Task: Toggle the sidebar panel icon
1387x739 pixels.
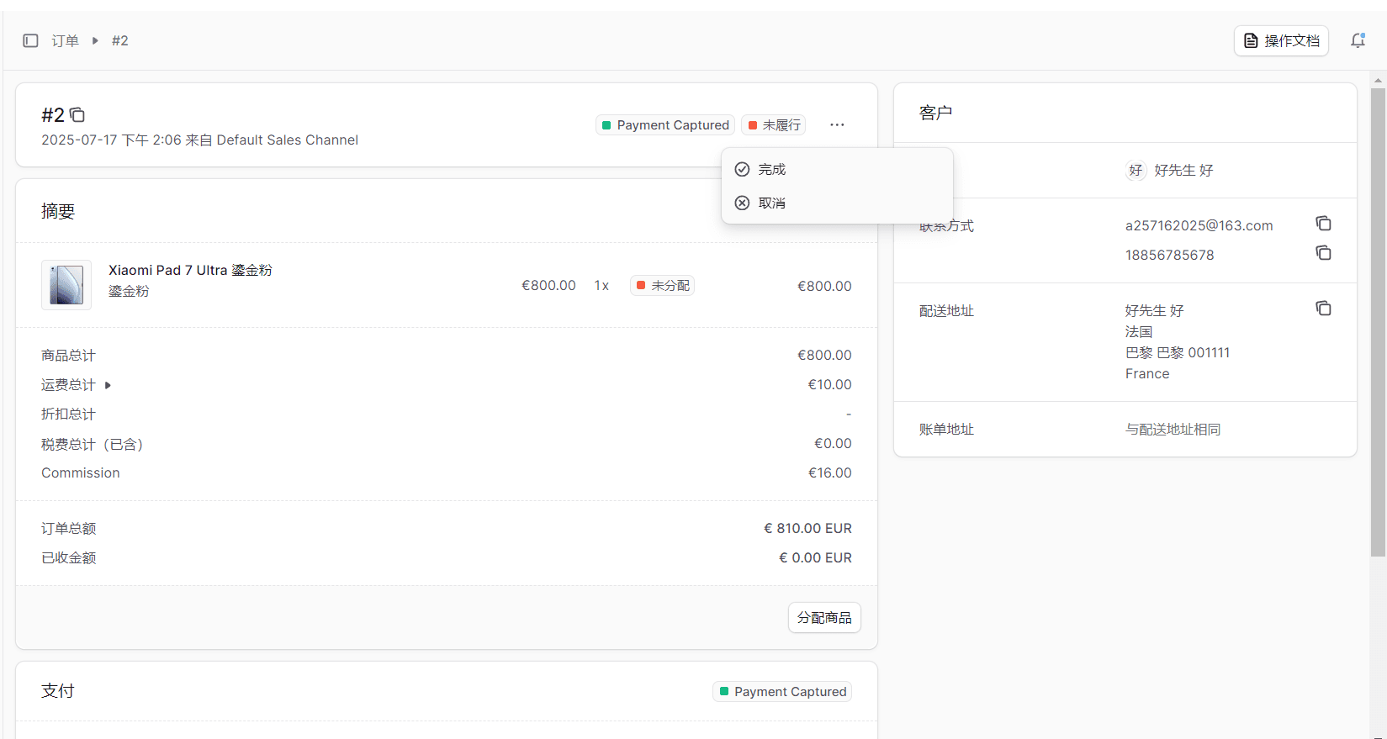Action: [30, 40]
